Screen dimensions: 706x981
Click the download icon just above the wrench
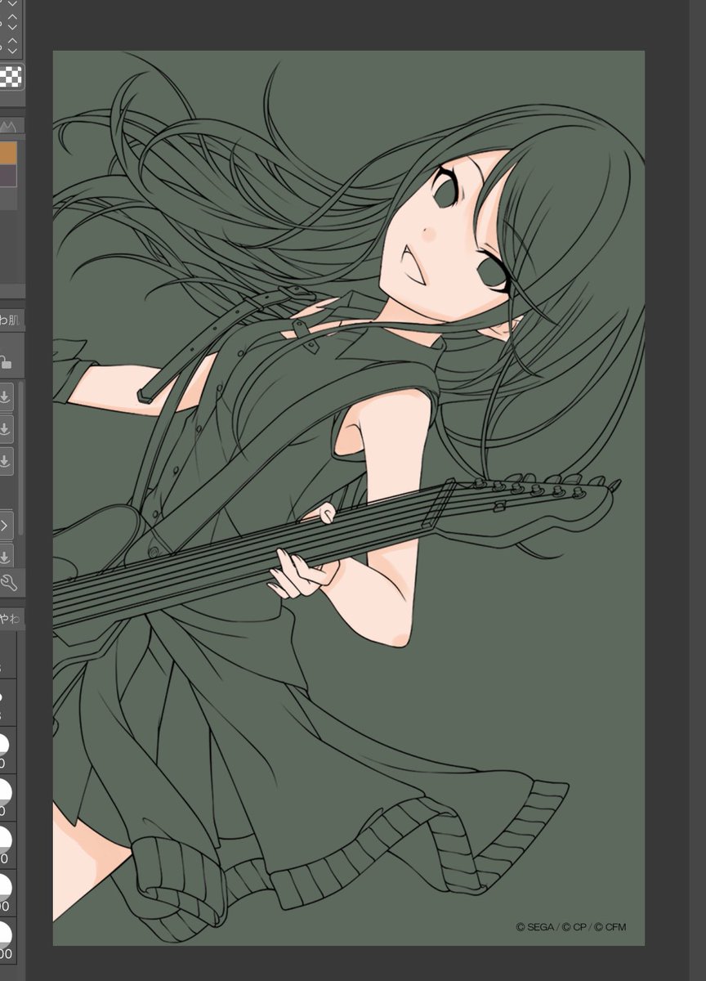(4, 557)
